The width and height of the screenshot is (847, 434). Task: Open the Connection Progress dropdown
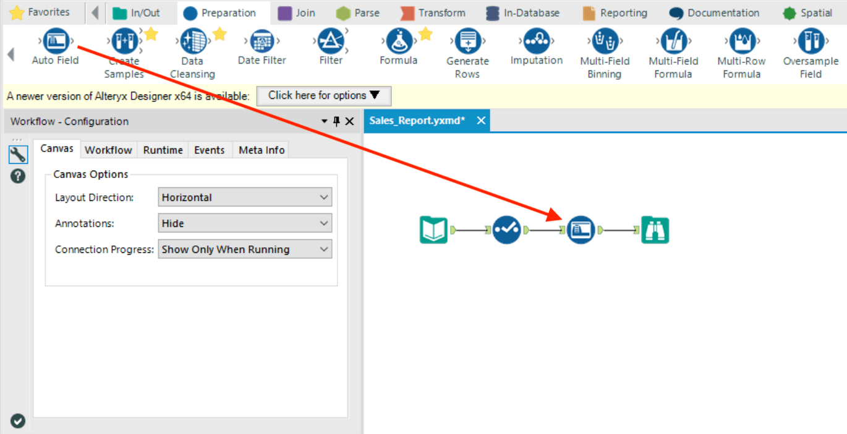click(x=244, y=249)
